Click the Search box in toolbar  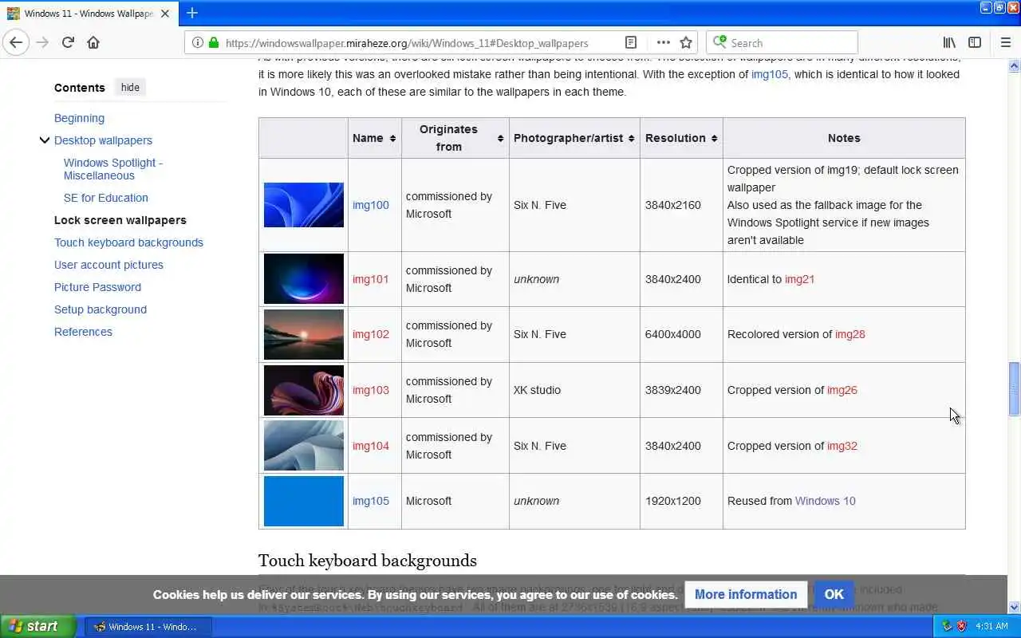(782, 43)
